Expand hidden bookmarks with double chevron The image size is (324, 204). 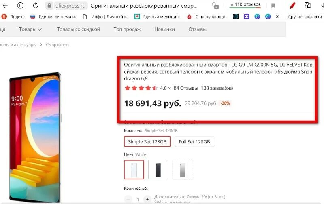[277, 17]
